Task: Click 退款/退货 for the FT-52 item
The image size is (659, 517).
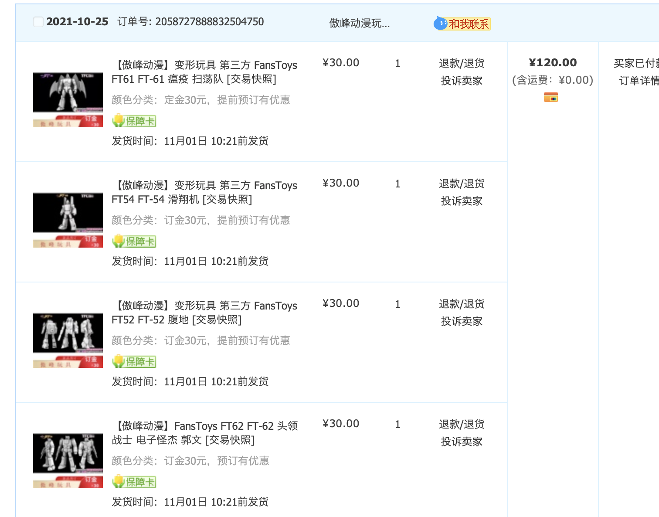Action: [462, 304]
